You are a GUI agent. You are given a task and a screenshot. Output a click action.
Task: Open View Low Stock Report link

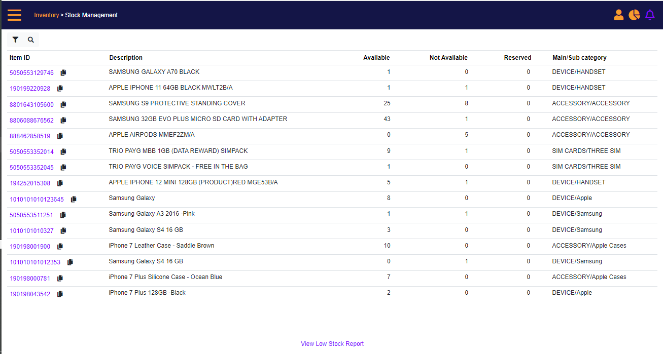(332, 344)
